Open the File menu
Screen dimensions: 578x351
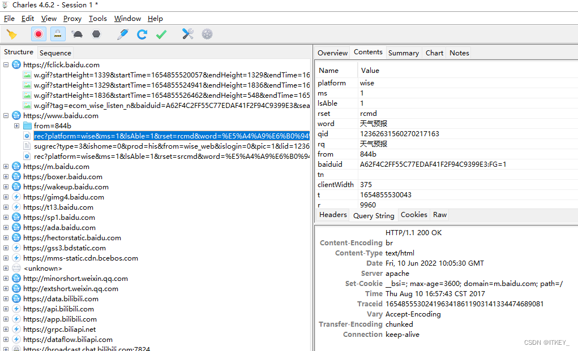click(x=9, y=19)
